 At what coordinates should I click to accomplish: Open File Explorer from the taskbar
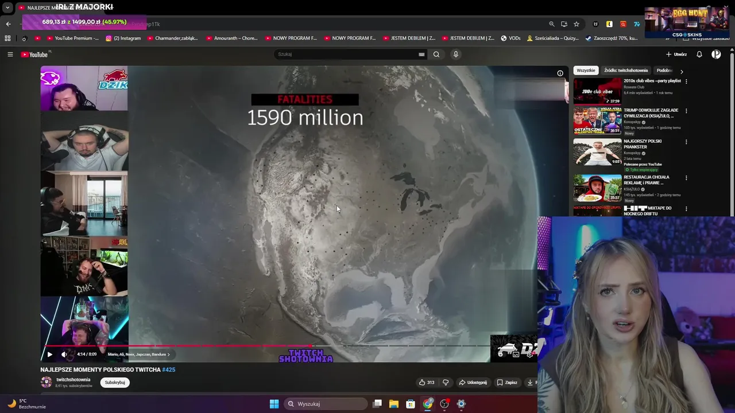pyautogui.click(x=394, y=404)
